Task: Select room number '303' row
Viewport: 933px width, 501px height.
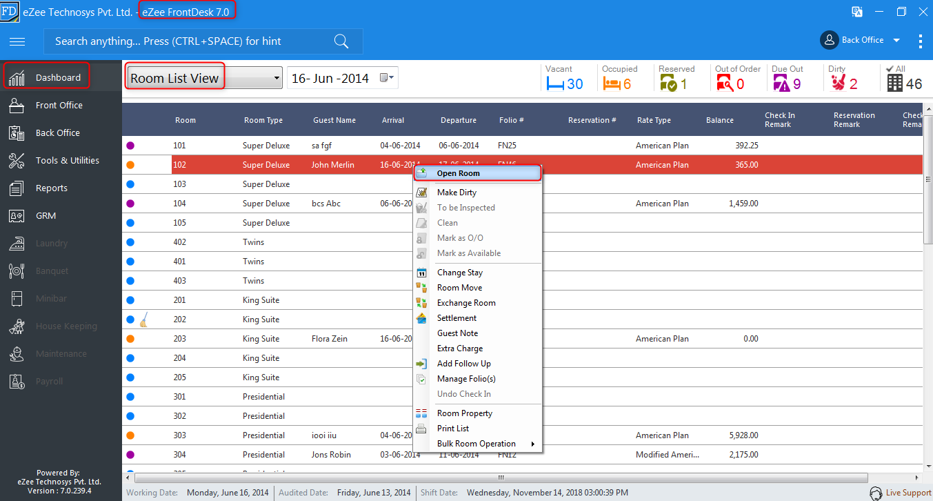Action: [x=181, y=435]
